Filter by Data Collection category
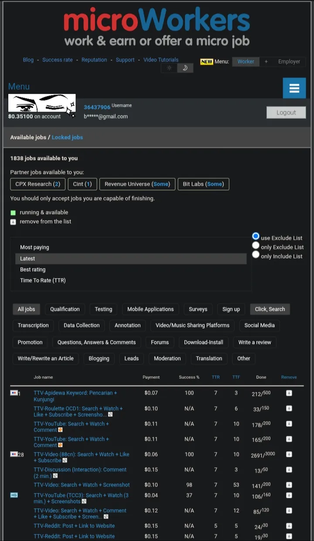This screenshot has width=314, height=541. coord(82,325)
